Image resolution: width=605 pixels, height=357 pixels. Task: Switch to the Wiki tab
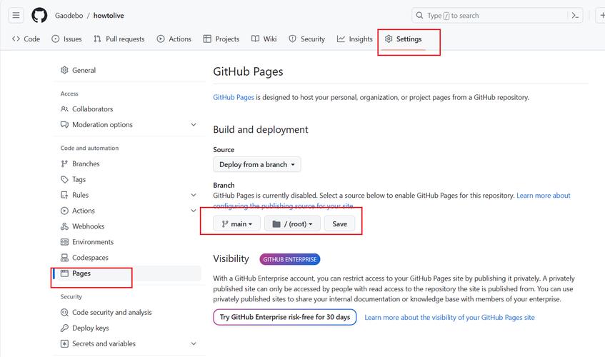coord(264,39)
